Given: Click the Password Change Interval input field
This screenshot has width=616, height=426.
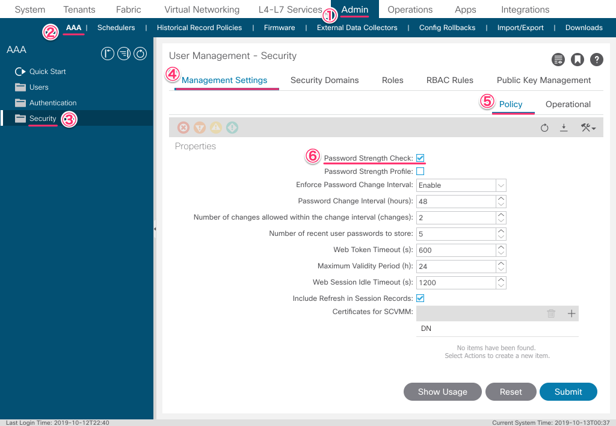Looking at the screenshot, I should click(456, 202).
